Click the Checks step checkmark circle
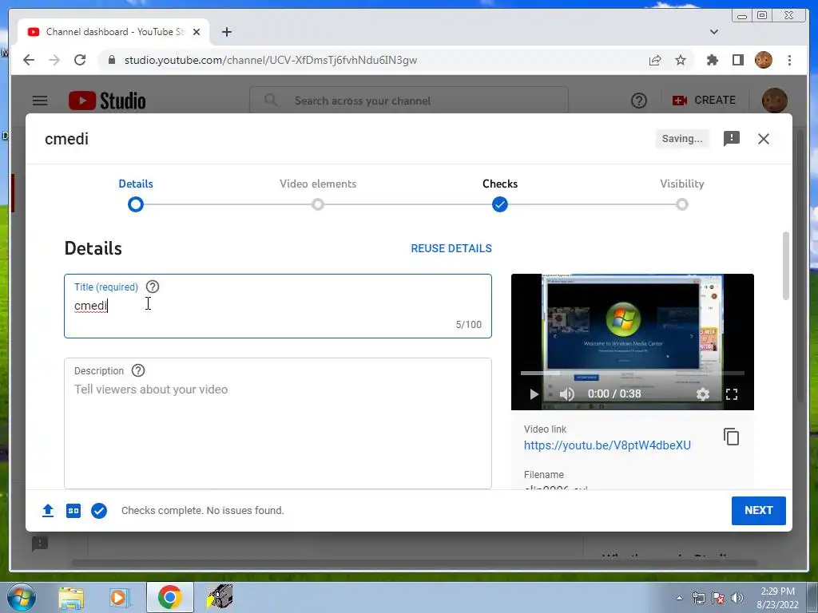This screenshot has width=818, height=613. 500,204
